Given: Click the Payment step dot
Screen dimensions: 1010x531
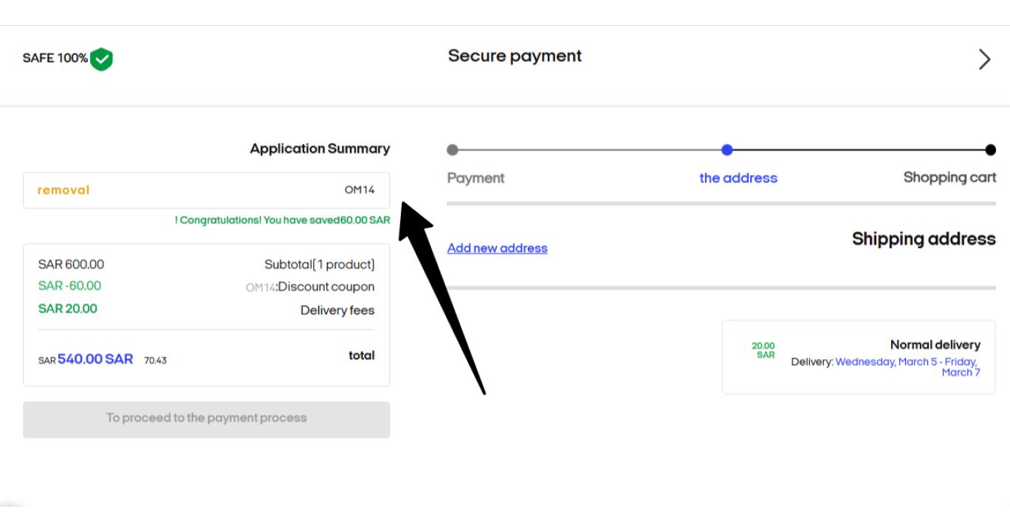Looking at the screenshot, I should coord(453,150).
